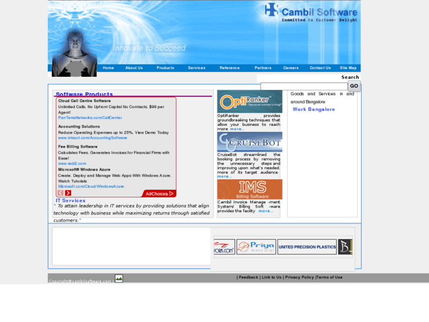The width and height of the screenshot is (429, 322).
Task: Open the IT Services heading link
Action: point(70,201)
